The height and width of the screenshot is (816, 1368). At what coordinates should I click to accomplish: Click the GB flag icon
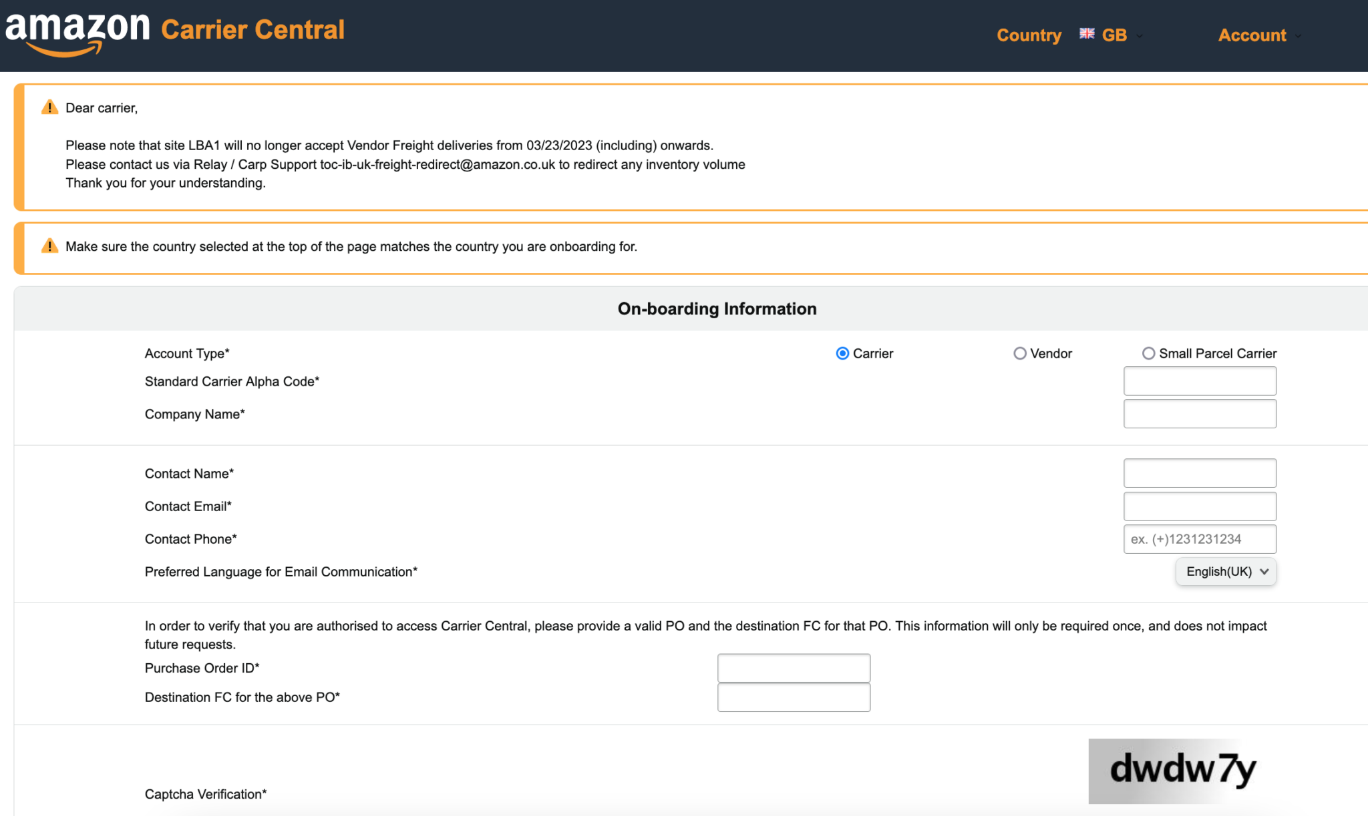coord(1087,33)
